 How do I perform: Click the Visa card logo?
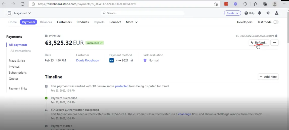tap(111, 60)
